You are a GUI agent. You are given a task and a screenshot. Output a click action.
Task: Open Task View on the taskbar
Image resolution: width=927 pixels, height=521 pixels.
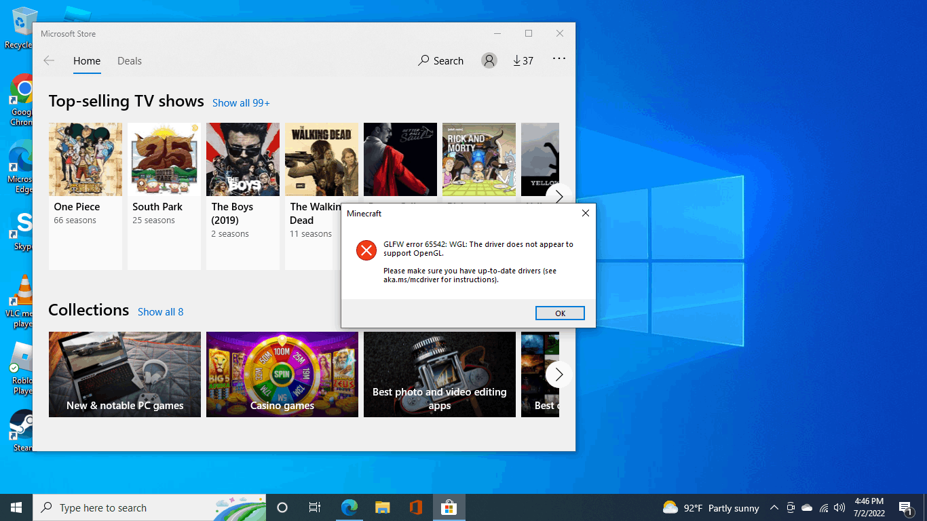coord(315,507)
